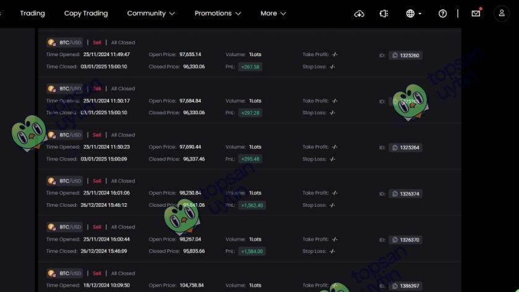
Task: Copy order ID 1326370
Action: point(394,240)
